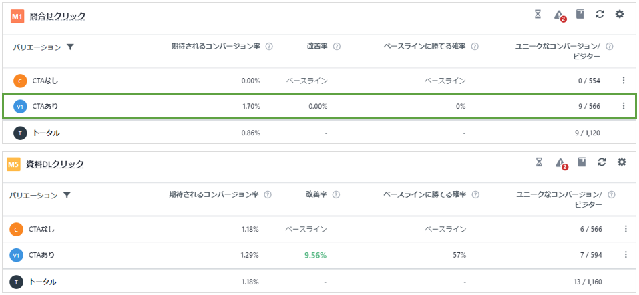Screen dimensions: 639x295
Task: Show help for 改善率 in second table
Action: (x=336, y=195)
